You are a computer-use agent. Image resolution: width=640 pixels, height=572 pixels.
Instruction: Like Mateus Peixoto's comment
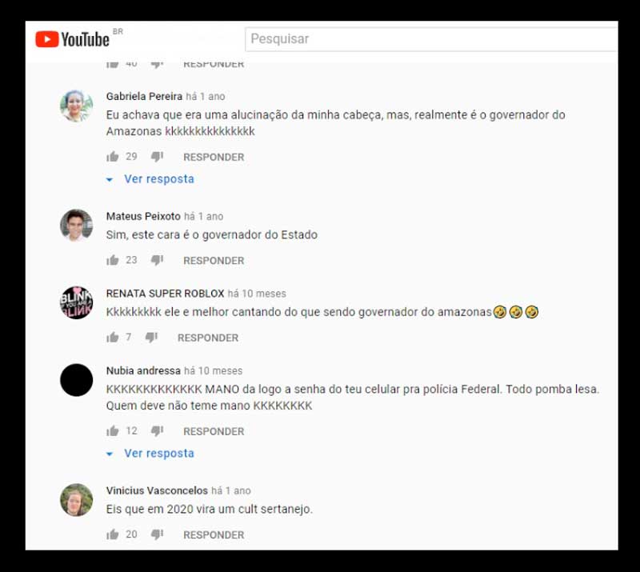112,260
